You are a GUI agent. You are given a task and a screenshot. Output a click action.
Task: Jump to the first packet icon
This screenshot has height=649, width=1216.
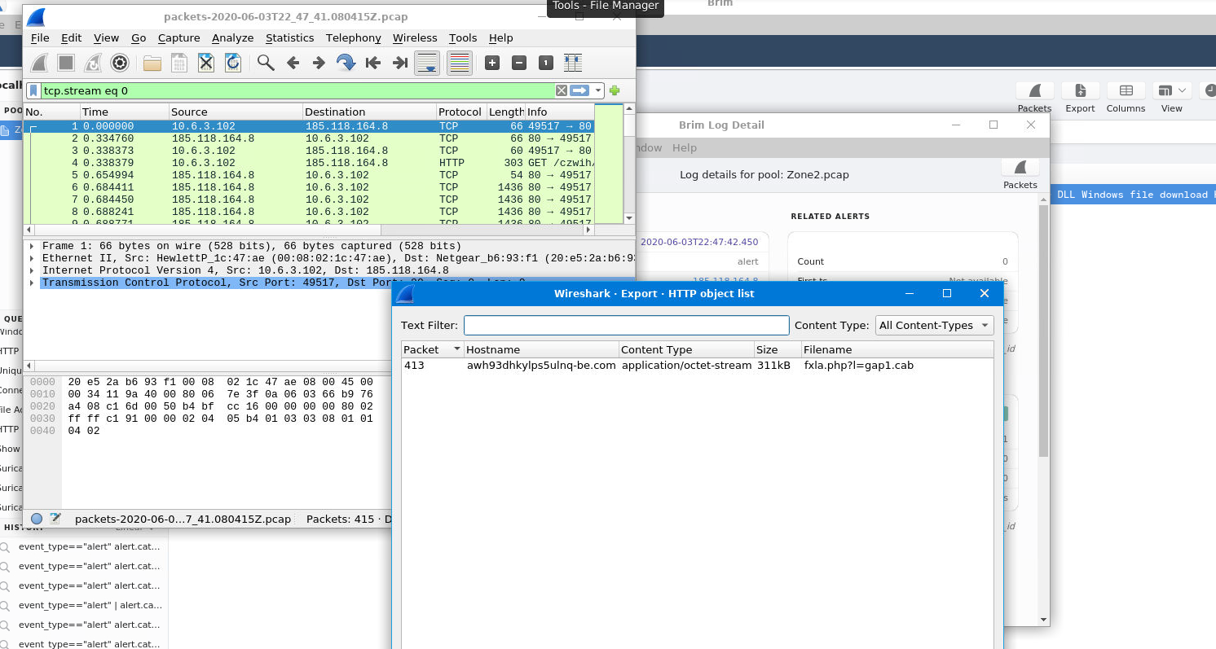pyautogui.click(x=373, y=63)
